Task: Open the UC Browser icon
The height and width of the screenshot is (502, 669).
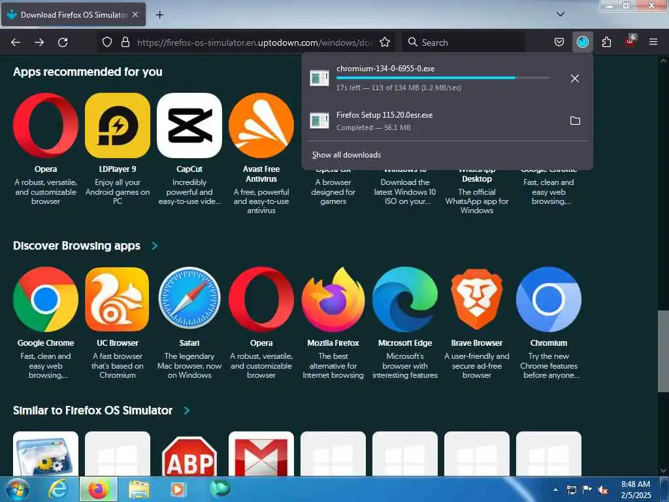Action: click(118, 299)
